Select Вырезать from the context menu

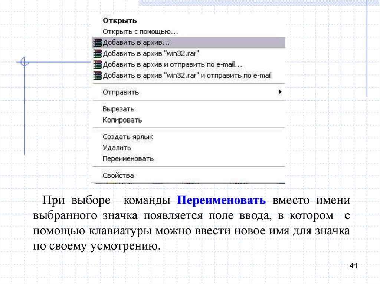pos(118,109)
